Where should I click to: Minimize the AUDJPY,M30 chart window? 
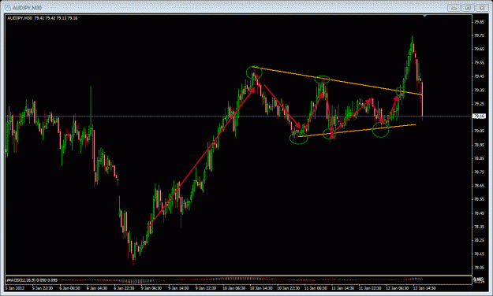[454, 8]
